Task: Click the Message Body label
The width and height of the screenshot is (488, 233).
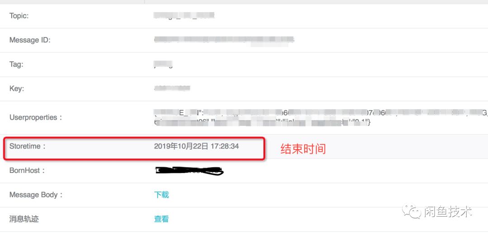Action: [x=36, y=195]
